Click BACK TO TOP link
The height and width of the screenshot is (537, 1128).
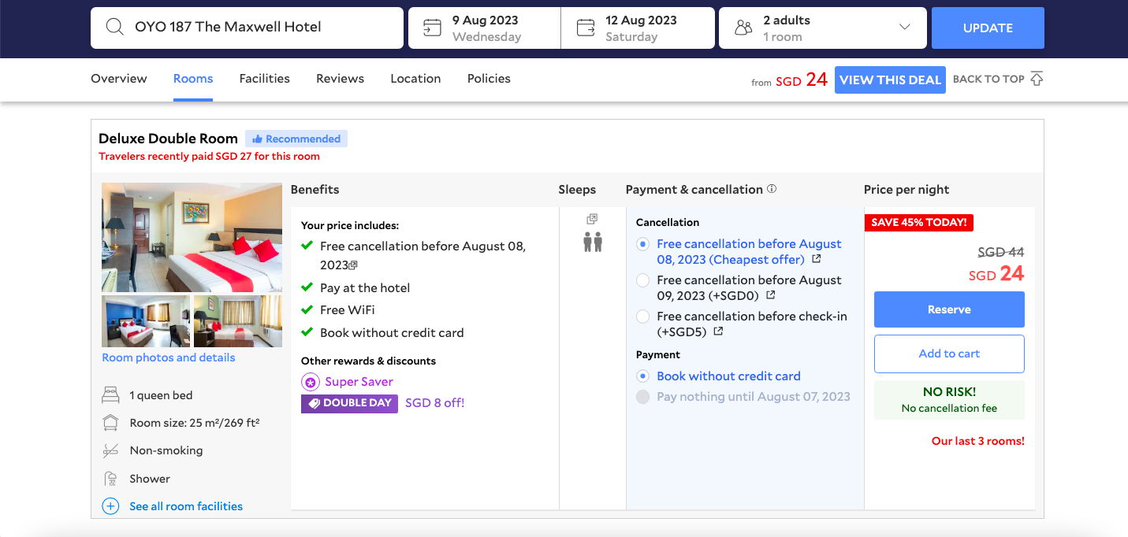[988, 79]
